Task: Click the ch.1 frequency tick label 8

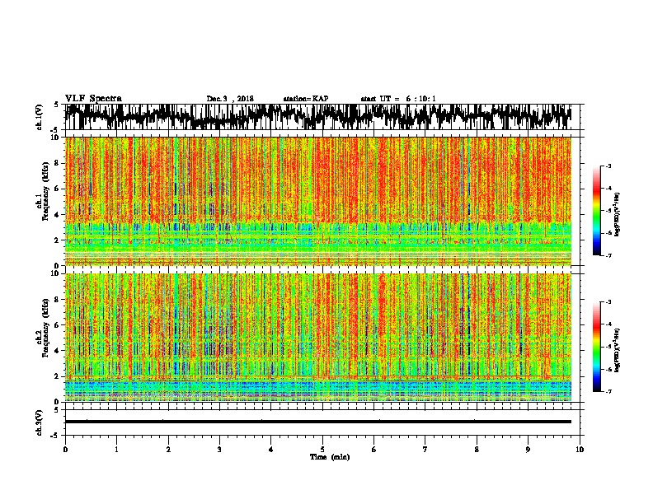Action: coord(58,163)
